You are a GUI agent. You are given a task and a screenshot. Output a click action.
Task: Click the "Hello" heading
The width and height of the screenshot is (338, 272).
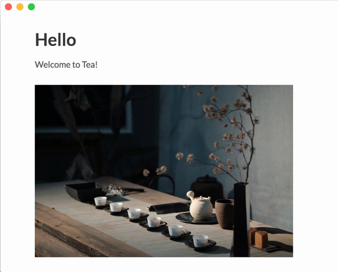tap(55, 39)
